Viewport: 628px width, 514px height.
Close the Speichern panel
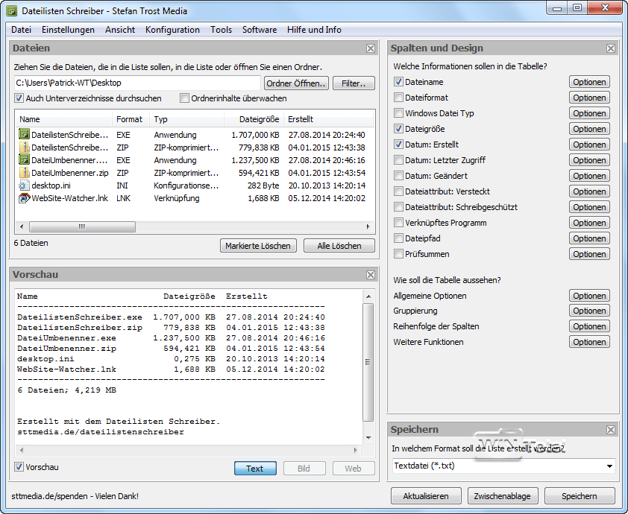610,430
